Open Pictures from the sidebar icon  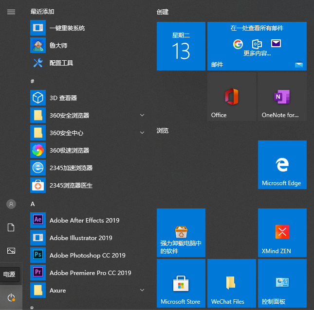(11, 251)
